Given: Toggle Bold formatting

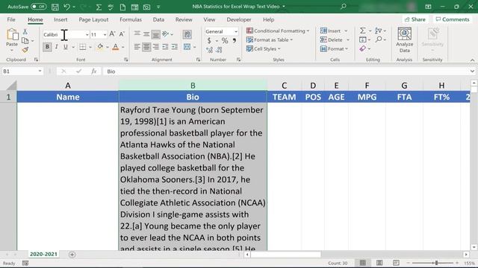Looking at the screenshot, I should click(x=47, y=47).
